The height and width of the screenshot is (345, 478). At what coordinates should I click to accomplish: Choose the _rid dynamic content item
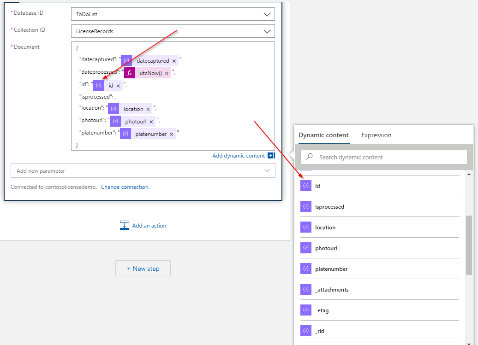click(320, 331)
